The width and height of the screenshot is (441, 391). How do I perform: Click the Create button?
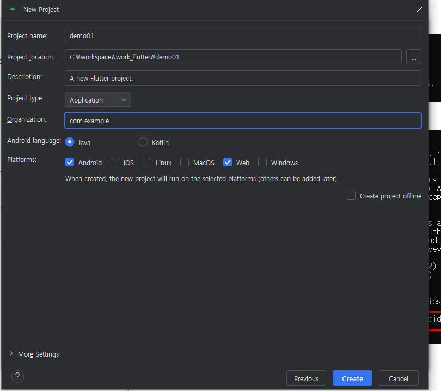(352, 378)
